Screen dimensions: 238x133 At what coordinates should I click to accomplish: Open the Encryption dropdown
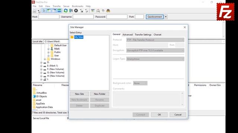point(155,50)
